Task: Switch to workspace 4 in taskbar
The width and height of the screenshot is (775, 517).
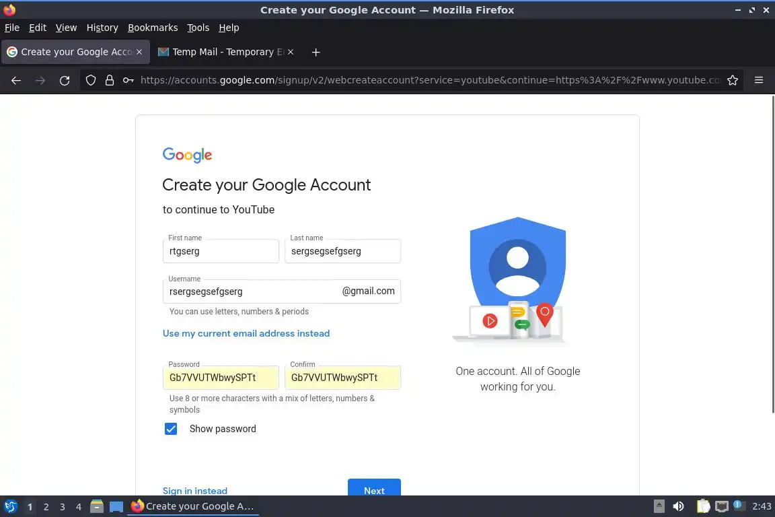Action: pyautogui.click(x=79, y=507)
